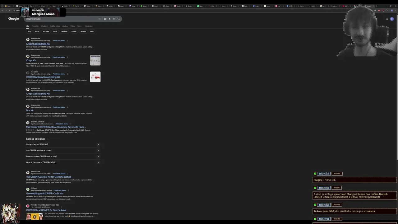Open the Google account avatar K

[392, 19]
